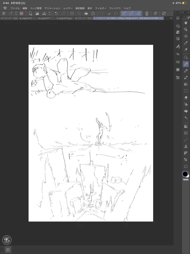Screen dimensions: 190x254
Task: Toggle the touch gesture settings eye icon
Action: click(22, 13)
